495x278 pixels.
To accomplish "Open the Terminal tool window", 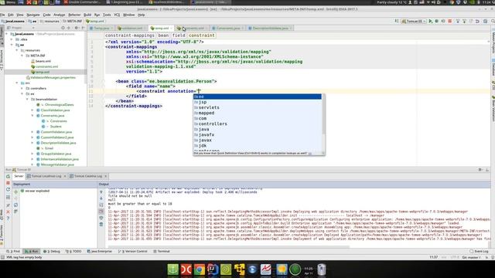I will (162, 252).
